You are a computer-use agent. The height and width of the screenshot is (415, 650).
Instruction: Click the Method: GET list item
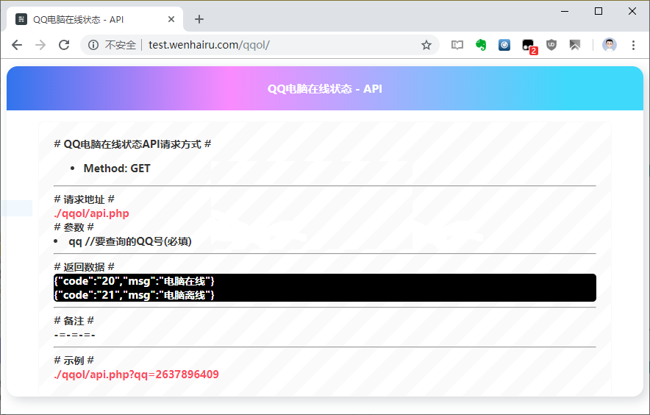pos(117,168)
